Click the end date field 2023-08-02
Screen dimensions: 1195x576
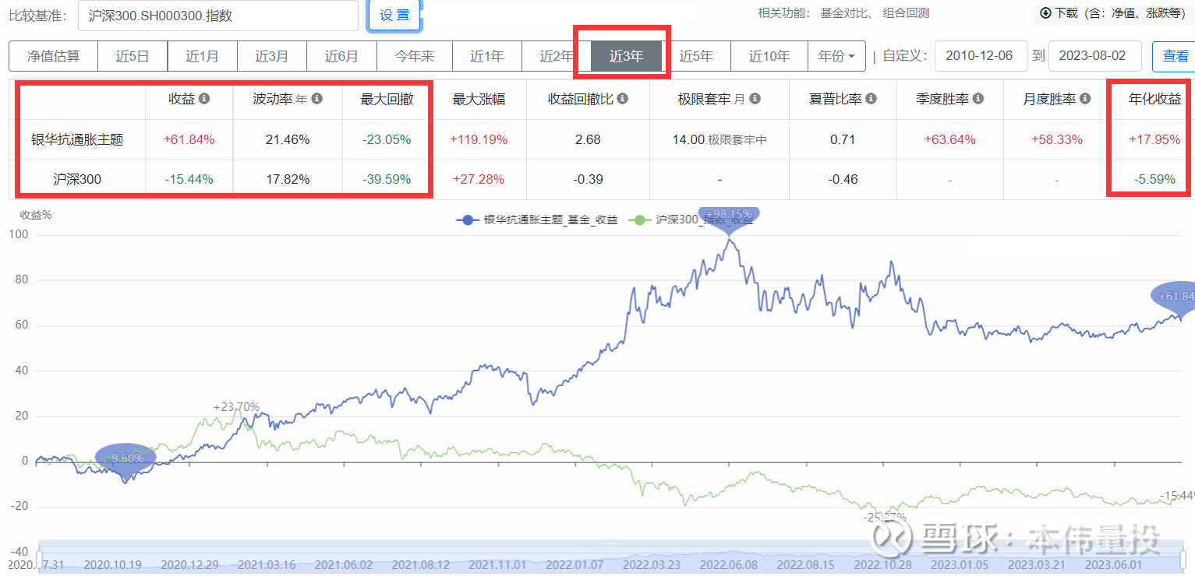pyautogui.click(x=1094, y=56)
